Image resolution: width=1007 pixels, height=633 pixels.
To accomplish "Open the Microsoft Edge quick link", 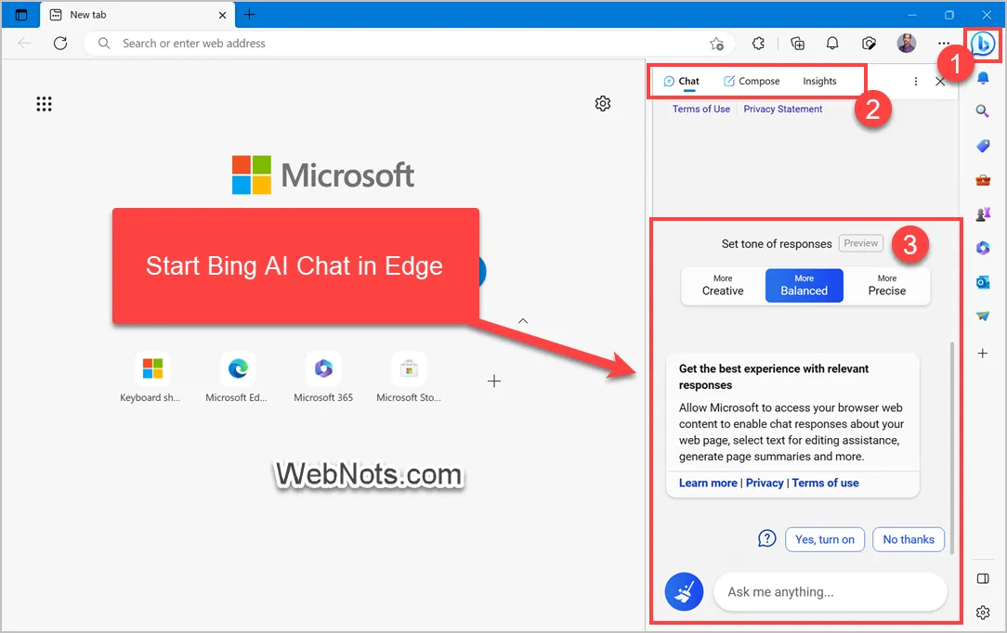I will (237, 377).
